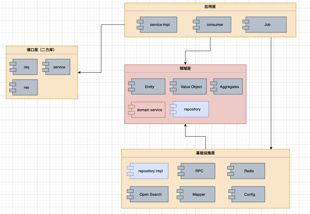Select the Value Object component box

188,87
